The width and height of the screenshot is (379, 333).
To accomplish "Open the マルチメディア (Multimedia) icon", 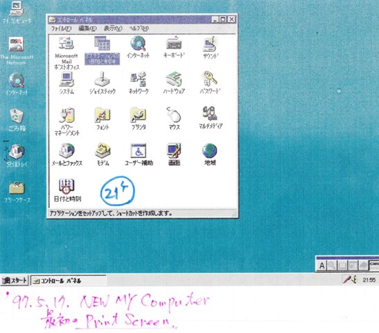I will pos(210,114).
